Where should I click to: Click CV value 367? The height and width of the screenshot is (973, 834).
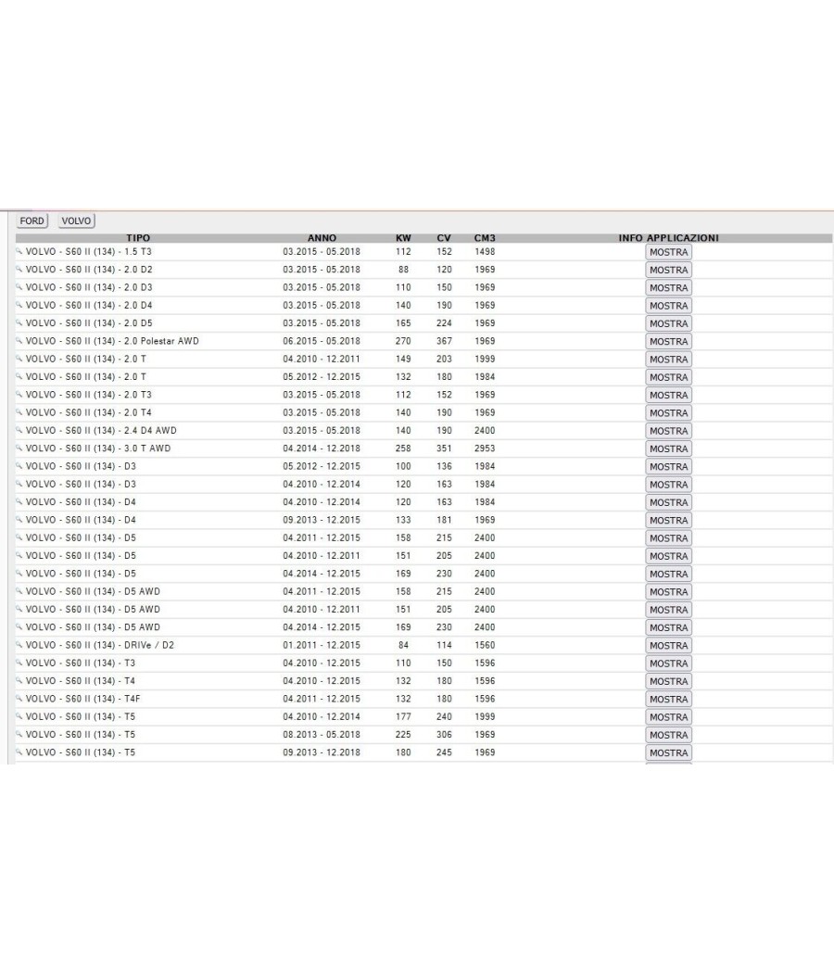(x=444, y=341)
